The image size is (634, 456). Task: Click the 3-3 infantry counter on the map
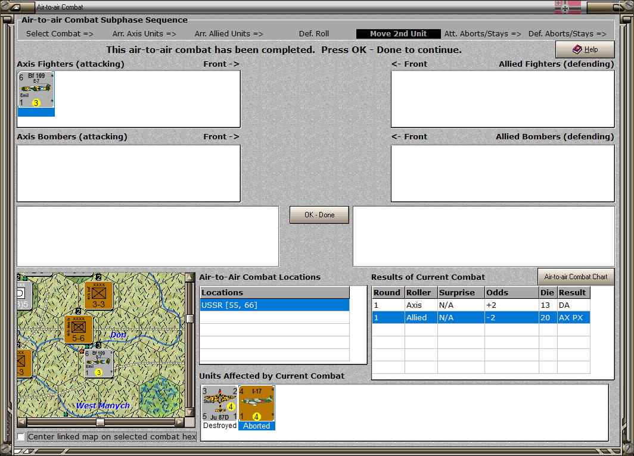pyautogui.click(x=99, y=296)
